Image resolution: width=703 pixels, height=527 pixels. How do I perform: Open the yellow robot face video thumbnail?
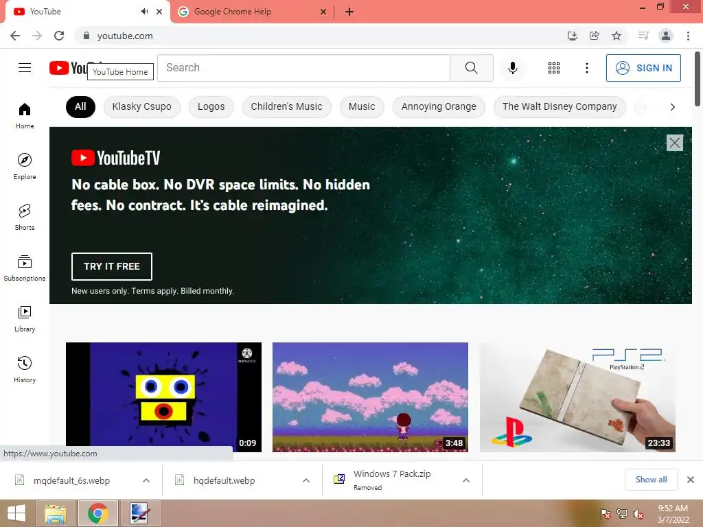pos(163,397)
